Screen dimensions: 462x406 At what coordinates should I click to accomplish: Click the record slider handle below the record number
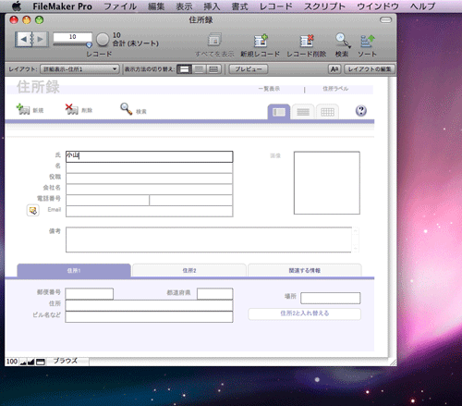coord(89,45)
